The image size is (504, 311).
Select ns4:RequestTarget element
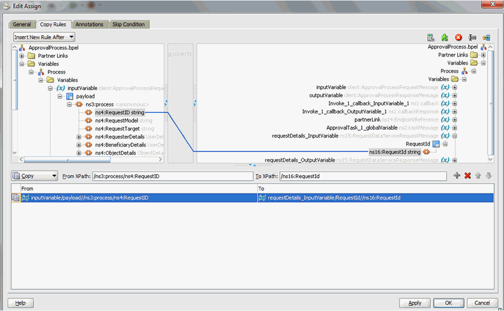click(x=124, y=129)
